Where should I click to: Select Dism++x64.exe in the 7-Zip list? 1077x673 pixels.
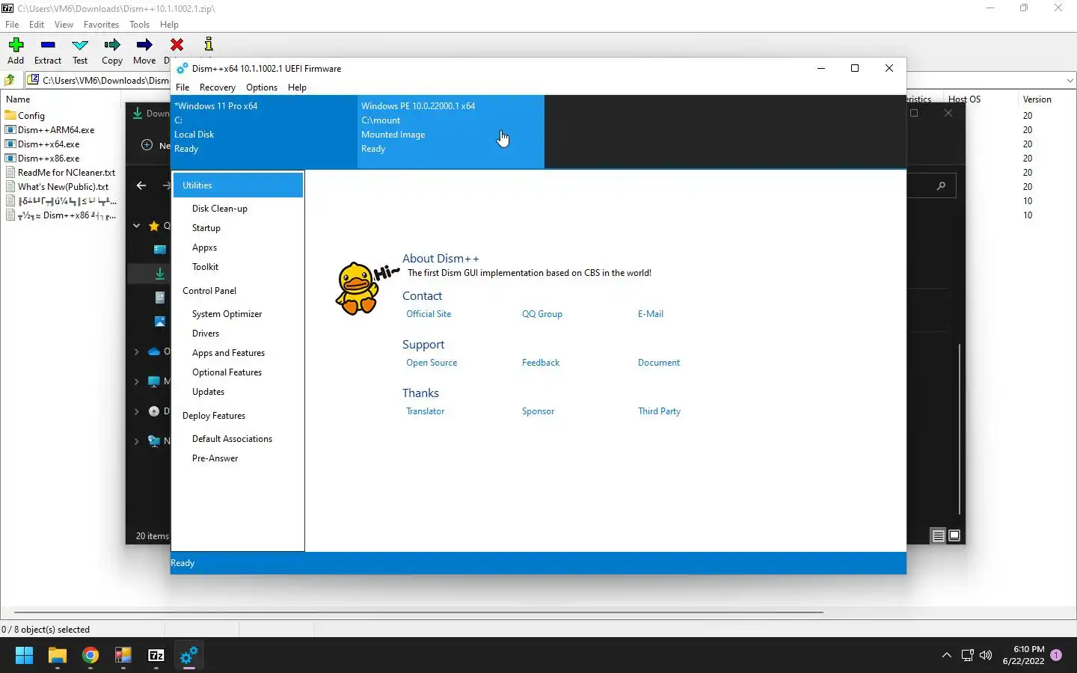pyautogui.click(x=49, y=144)
